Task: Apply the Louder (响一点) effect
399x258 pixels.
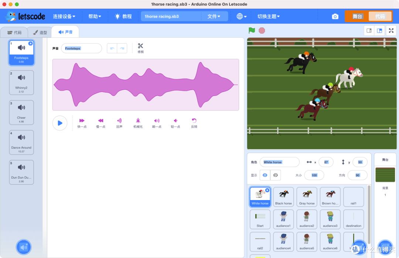Action: (157, 123)
